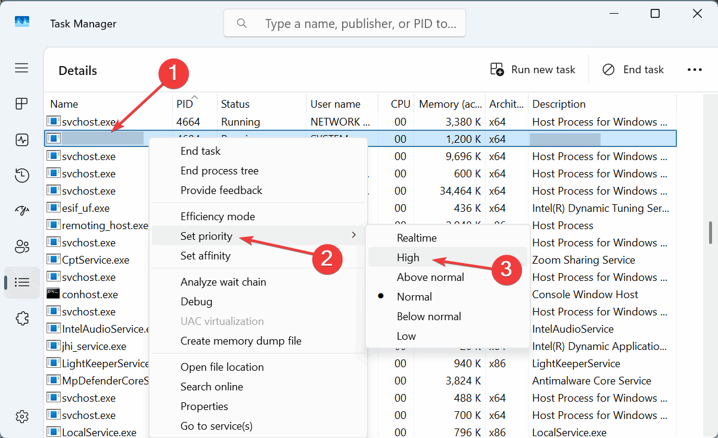Image resolution: width=718 pixels, height=438 pixels.
Task: Open Task Manager settings gear
Action: pos(21,416)
